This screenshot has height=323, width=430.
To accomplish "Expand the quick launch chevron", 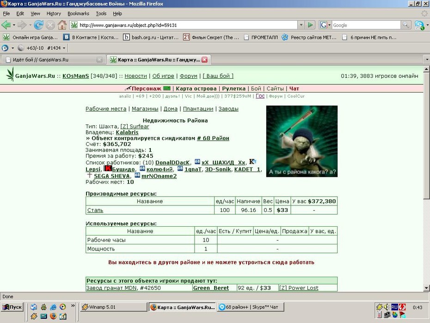I will click(x=73, y=306).
